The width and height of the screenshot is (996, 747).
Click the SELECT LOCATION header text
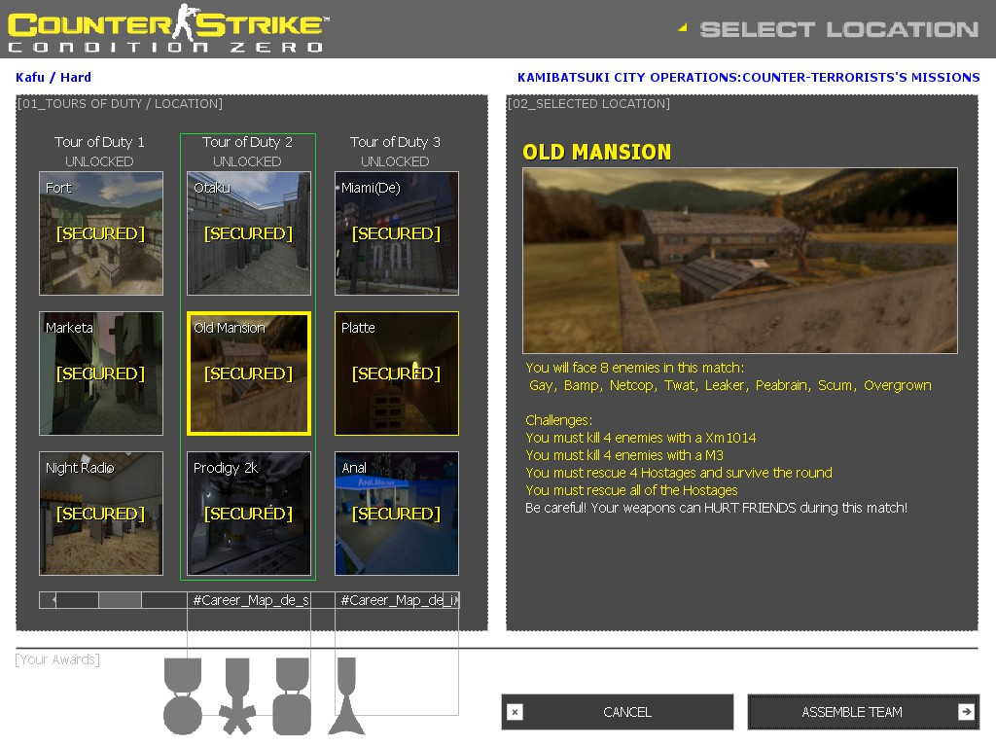(x=839, y=29)
